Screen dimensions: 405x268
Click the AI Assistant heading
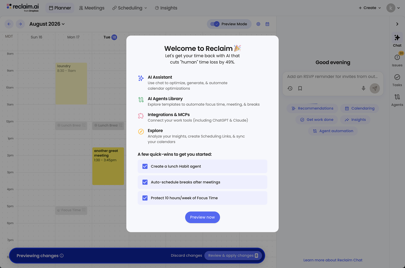(x=160, y=77)
